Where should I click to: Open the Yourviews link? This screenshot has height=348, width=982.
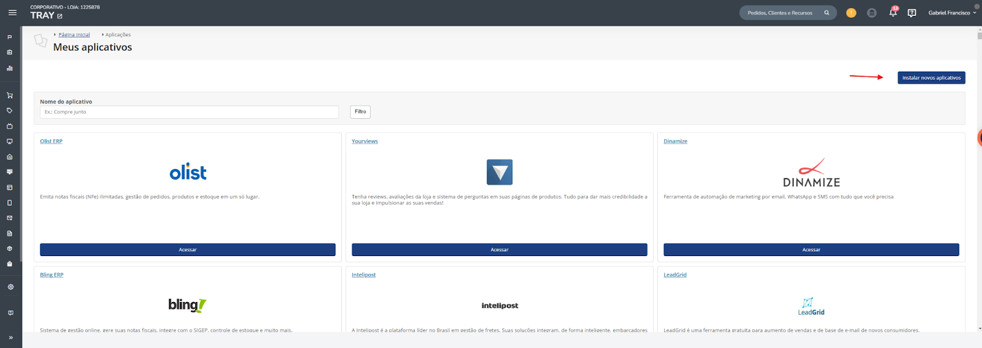(x=365, y=142)
